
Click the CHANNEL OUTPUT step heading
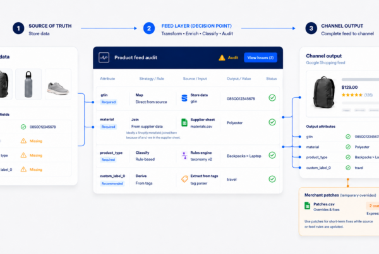pyautogui.click(x=342, y=26)
